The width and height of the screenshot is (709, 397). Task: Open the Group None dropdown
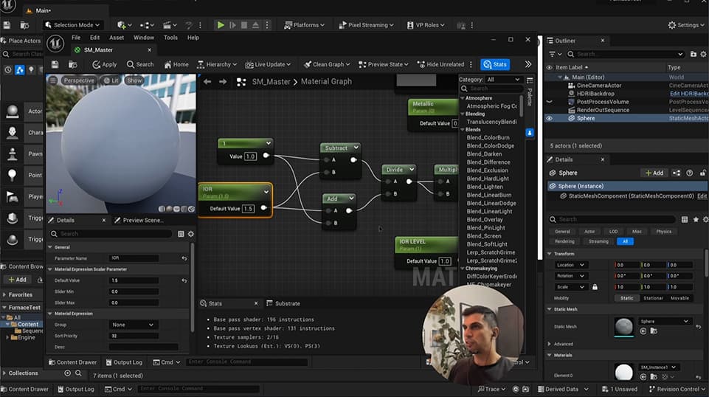(134, 325)
